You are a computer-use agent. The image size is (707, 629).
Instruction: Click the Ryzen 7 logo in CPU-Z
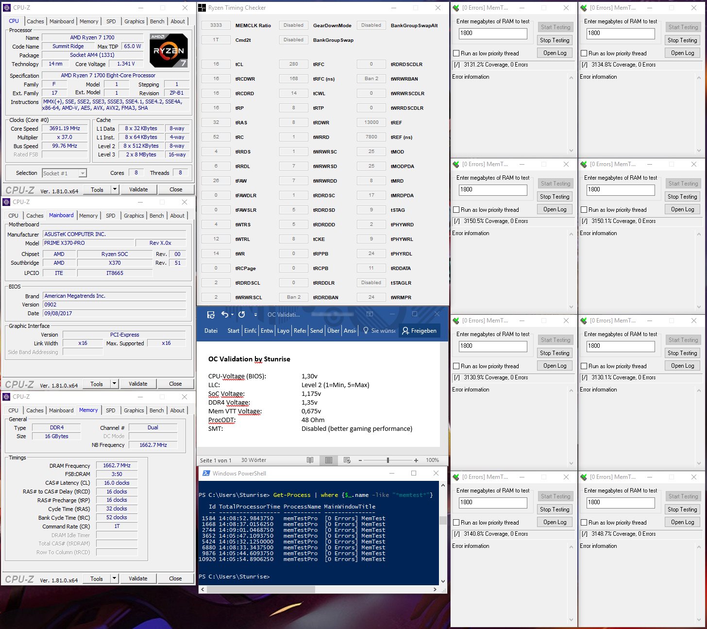point(168,50)
